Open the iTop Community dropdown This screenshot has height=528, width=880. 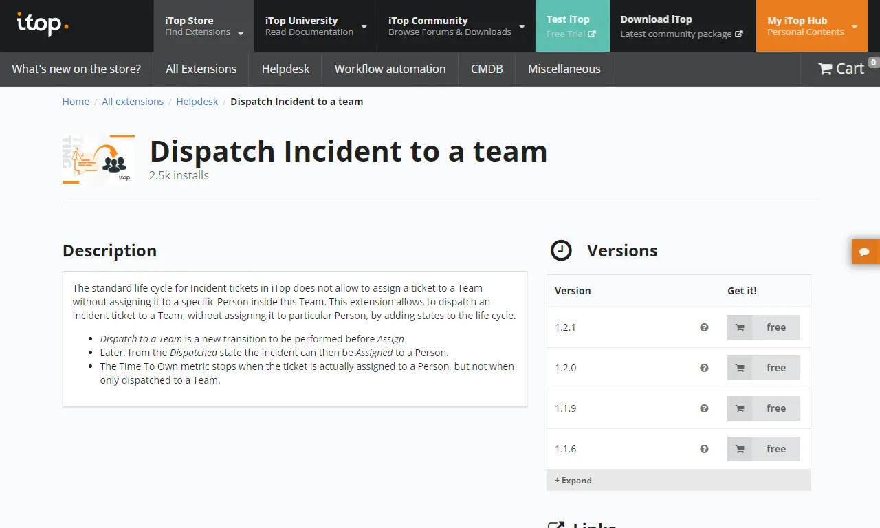pyautogui.click(x=456, y=25)
